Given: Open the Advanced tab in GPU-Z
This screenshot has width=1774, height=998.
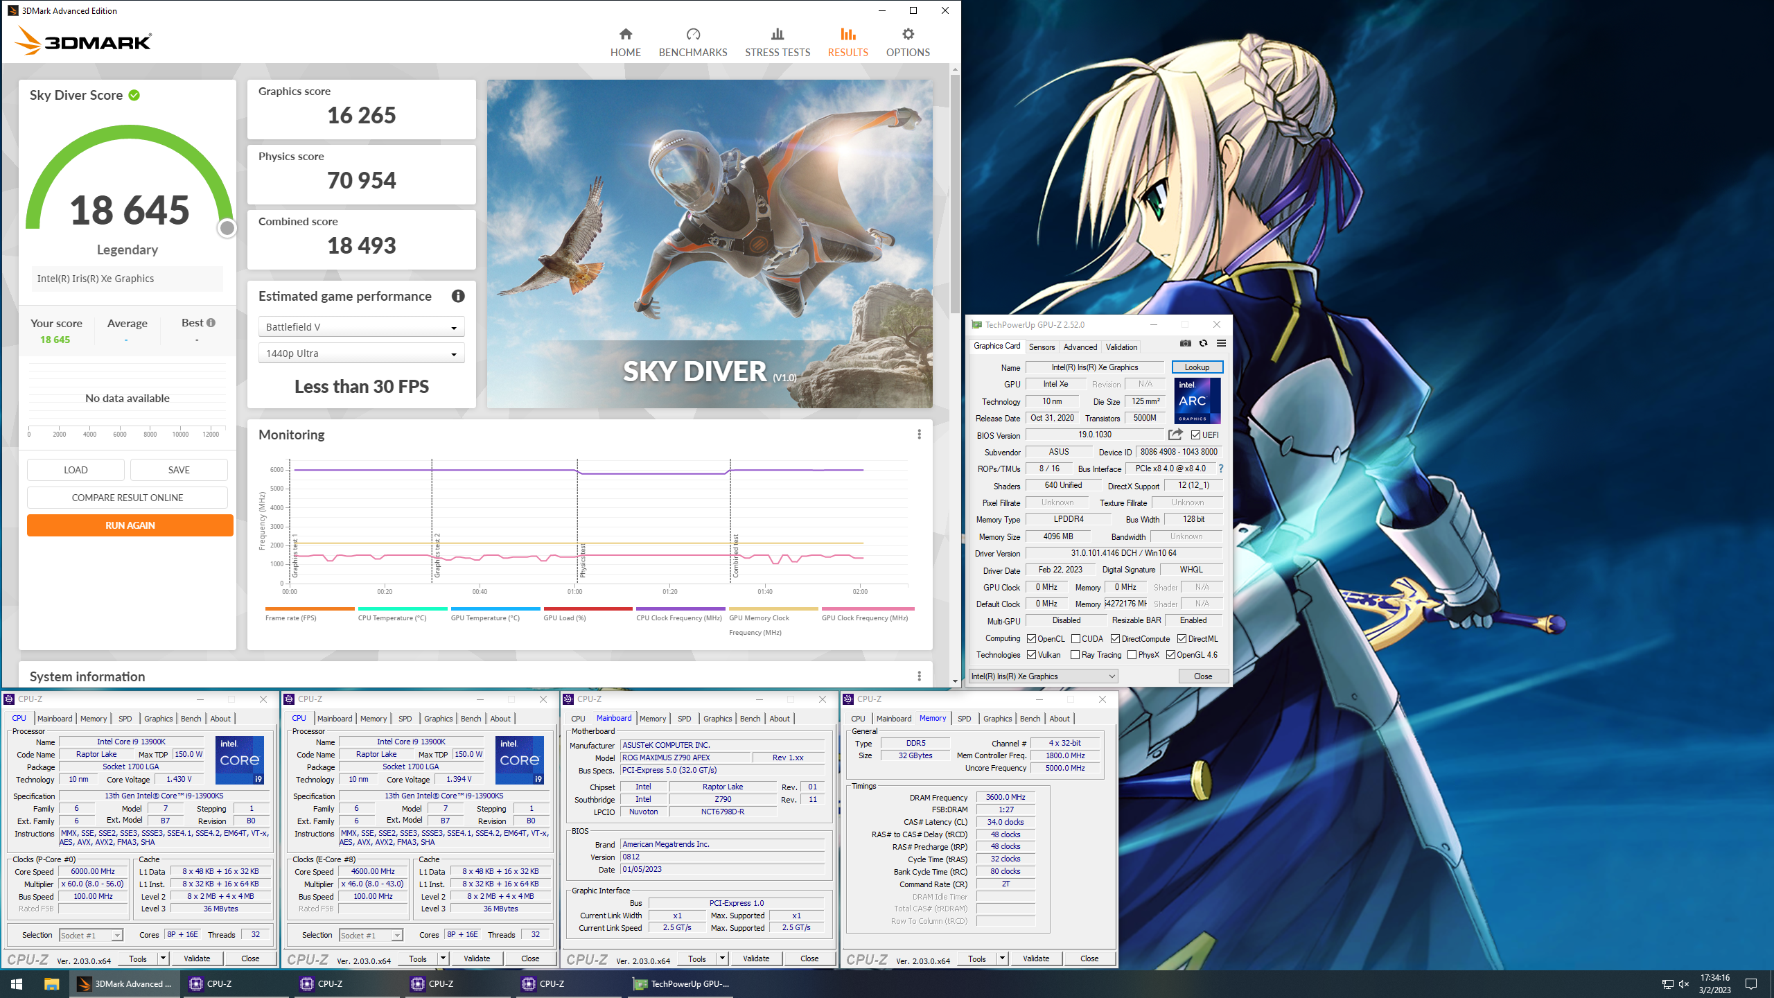Looking at the screenshot, I should 1080,347.
